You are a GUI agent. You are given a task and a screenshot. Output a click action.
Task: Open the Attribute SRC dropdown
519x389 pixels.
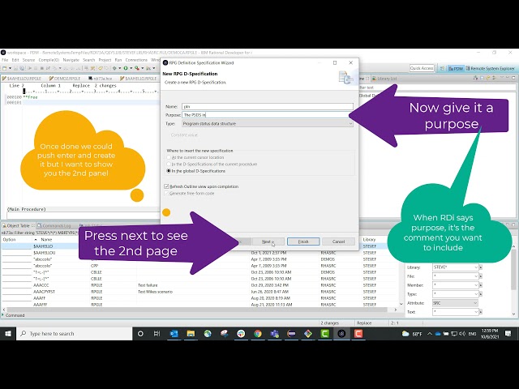456,303
